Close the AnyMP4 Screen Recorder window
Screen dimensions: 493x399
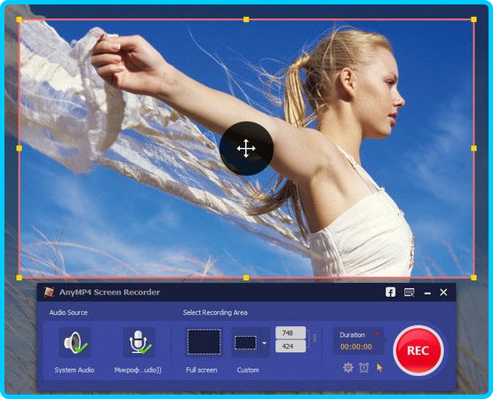click(443, 293)
